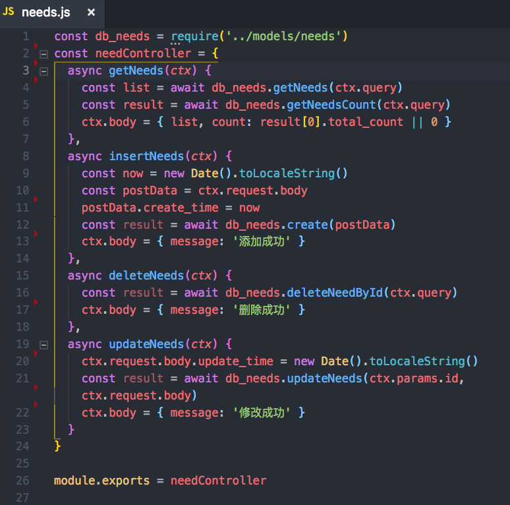Click 'insertNeeds' function name
510x505 pixels.
point(146,156)
